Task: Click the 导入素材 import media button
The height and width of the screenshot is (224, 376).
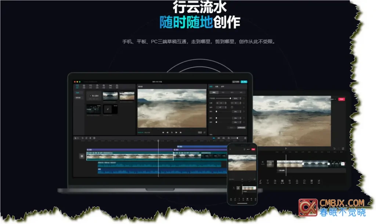Action: point(94,96)
